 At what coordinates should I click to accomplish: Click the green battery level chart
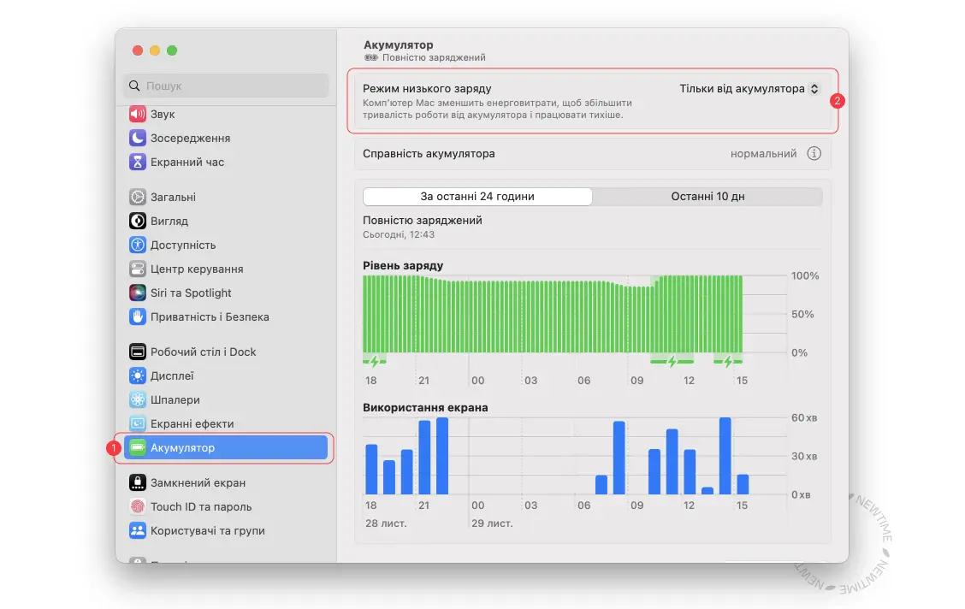(552, 314)
